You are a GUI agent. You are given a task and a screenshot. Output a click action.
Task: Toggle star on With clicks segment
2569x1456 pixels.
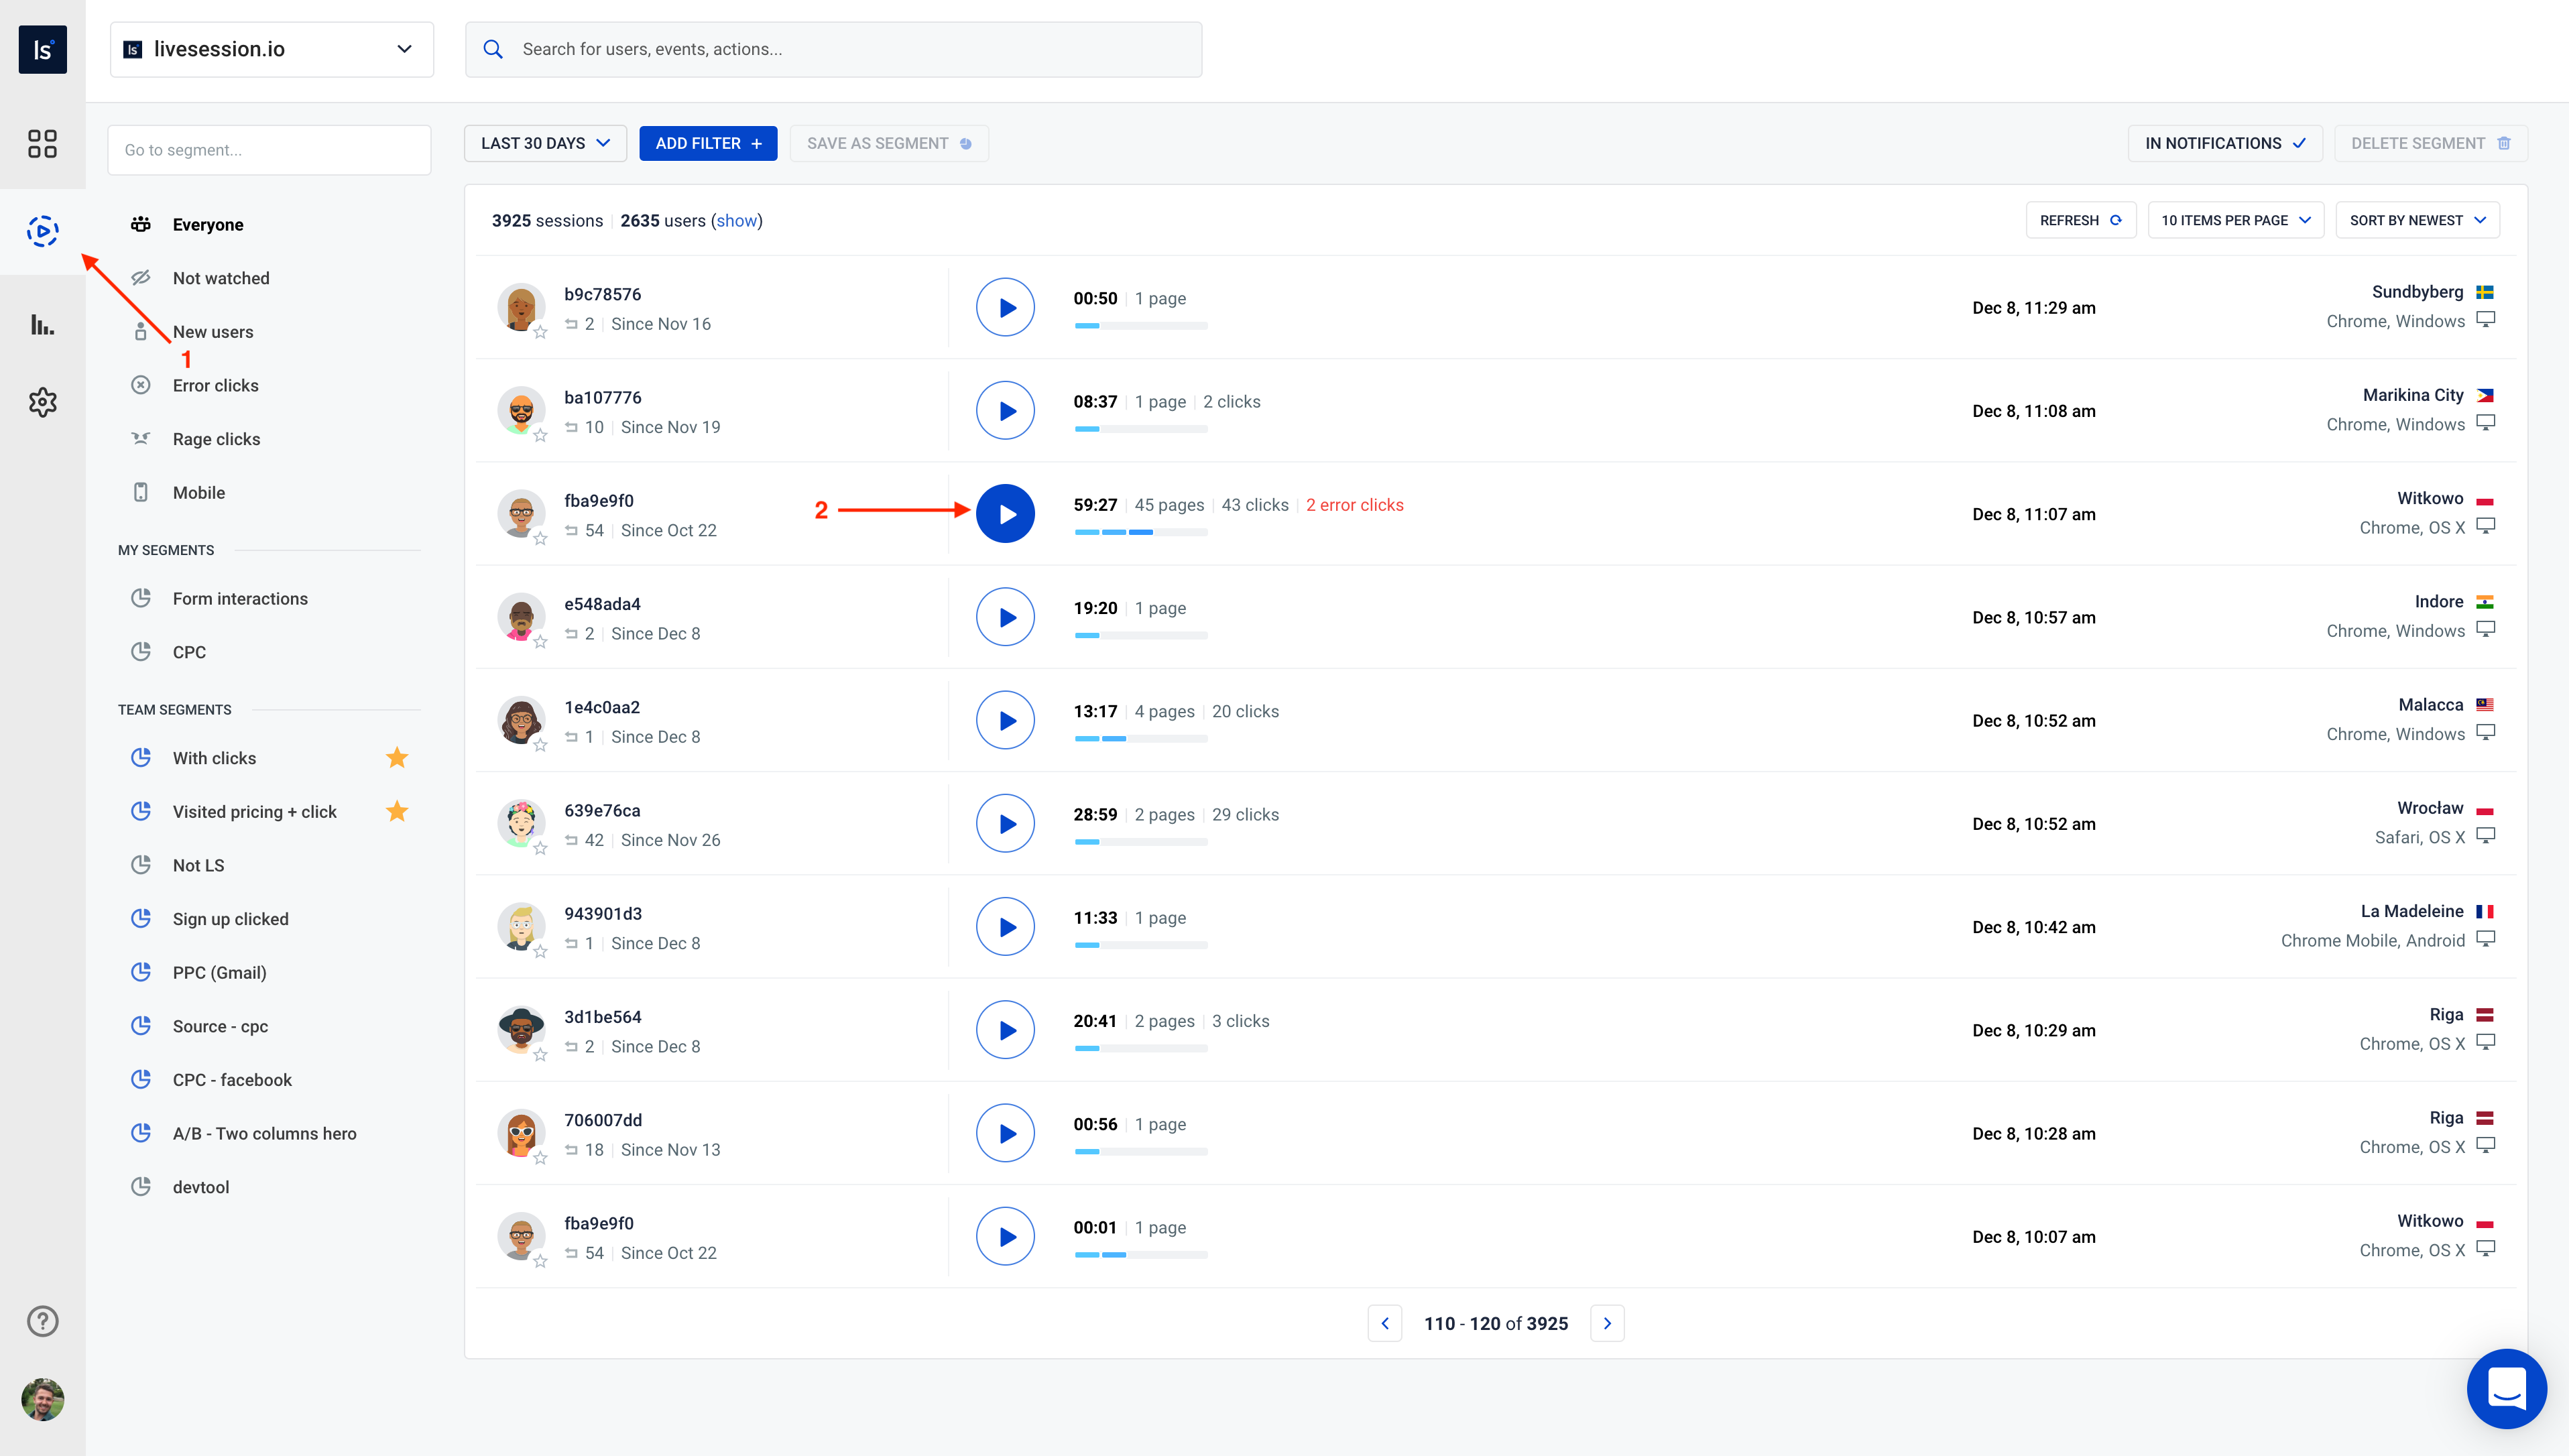(x=399, y=757)
